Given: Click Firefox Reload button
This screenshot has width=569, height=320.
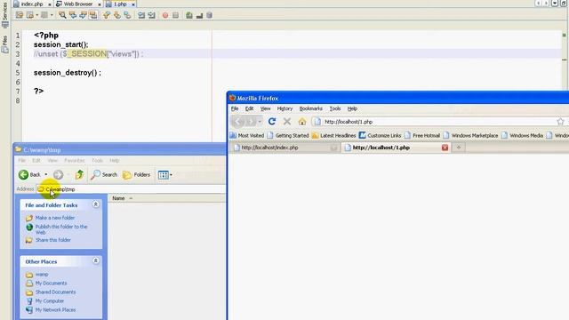Looking at the screenshot, I should (272, 122).
